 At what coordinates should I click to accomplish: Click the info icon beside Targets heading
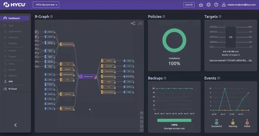tap(220, 16)
